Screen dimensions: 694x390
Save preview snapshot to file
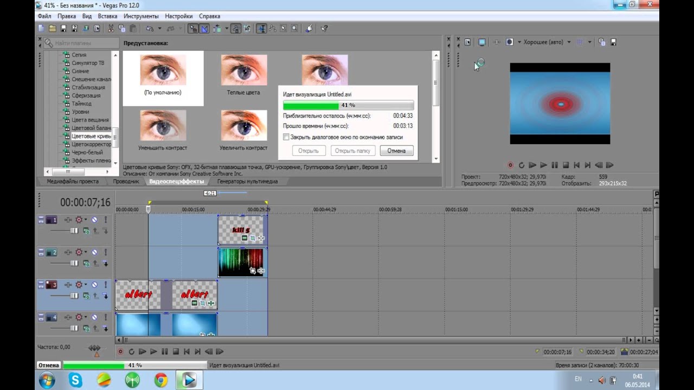tap(613, 42)
